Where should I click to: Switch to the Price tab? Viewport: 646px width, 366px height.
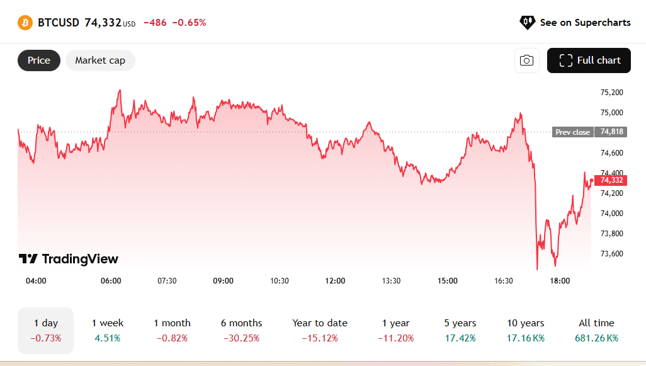[39, 60]
